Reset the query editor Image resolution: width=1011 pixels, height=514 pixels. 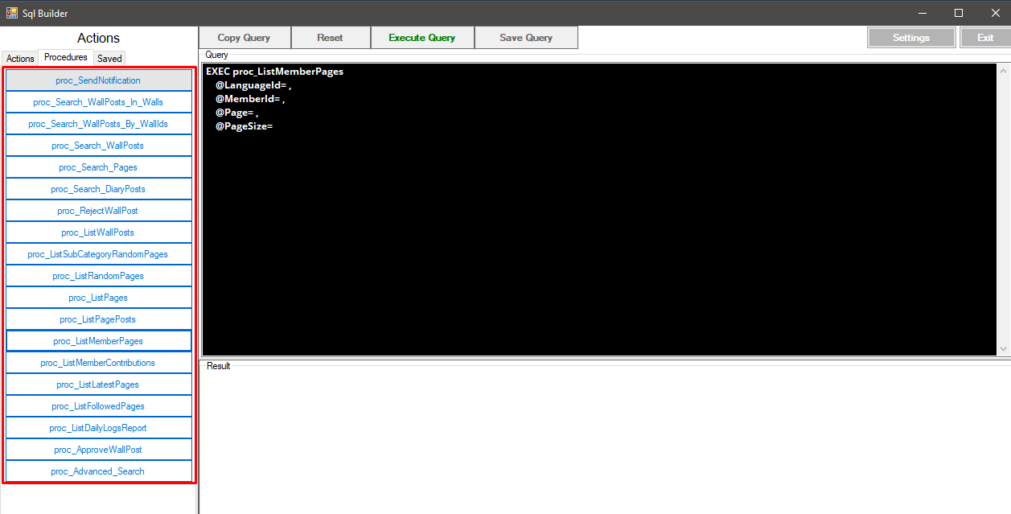click(x=331, y=37)
